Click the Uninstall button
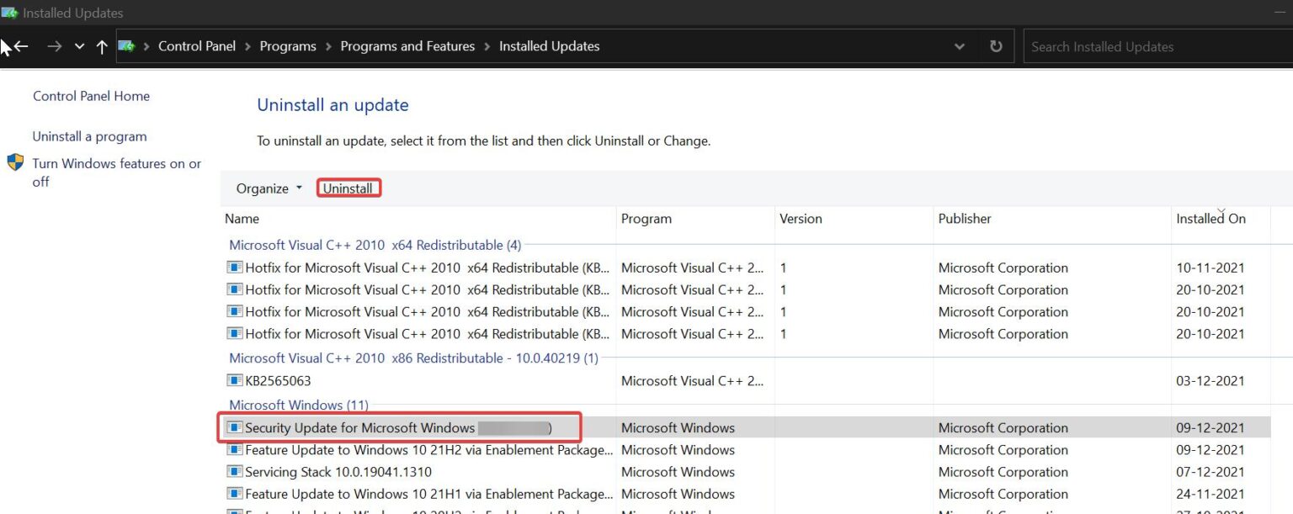This screenshot has width=1293, height=514. pos(349,188)
